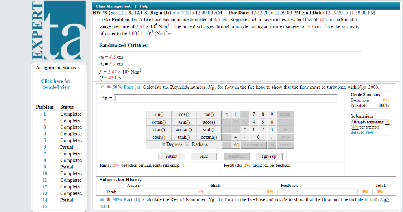This screenshot has height=212, width=403.
Task: Open the Help menu
Action: (x=144, y=6)
